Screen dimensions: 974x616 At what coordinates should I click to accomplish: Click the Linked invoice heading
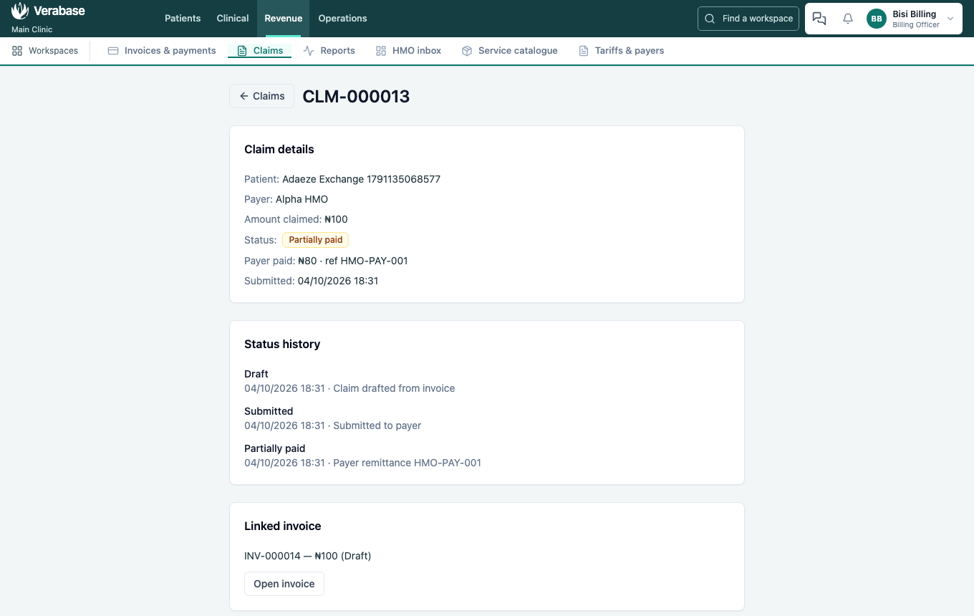[x=283, y=526]
